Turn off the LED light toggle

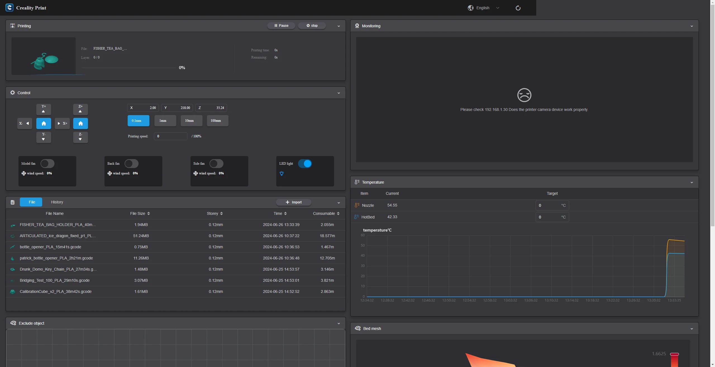pyautogui.click(x=305, y=164)
